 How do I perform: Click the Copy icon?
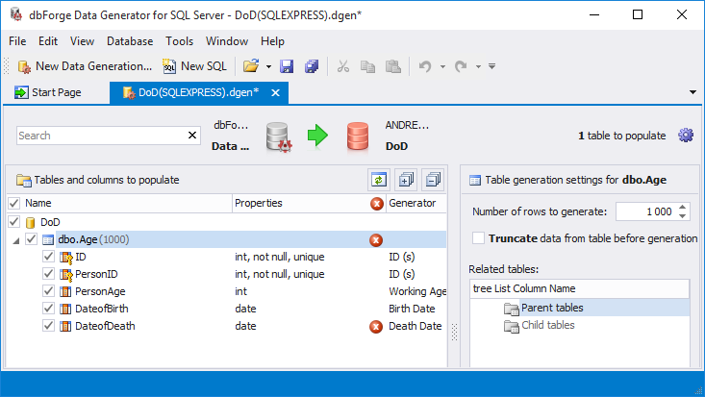click(x=367, y=66)
